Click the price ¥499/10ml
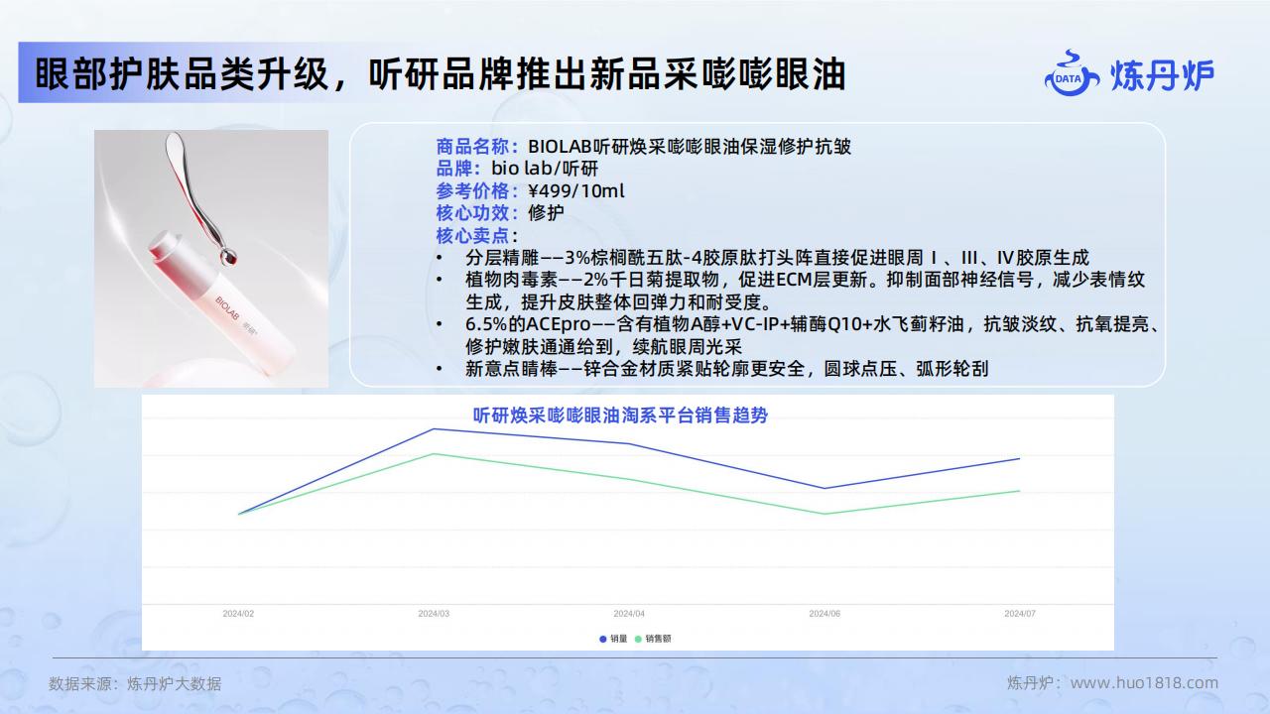The height and width of the screenshot is (714, 1270). (x=576, y=190)
